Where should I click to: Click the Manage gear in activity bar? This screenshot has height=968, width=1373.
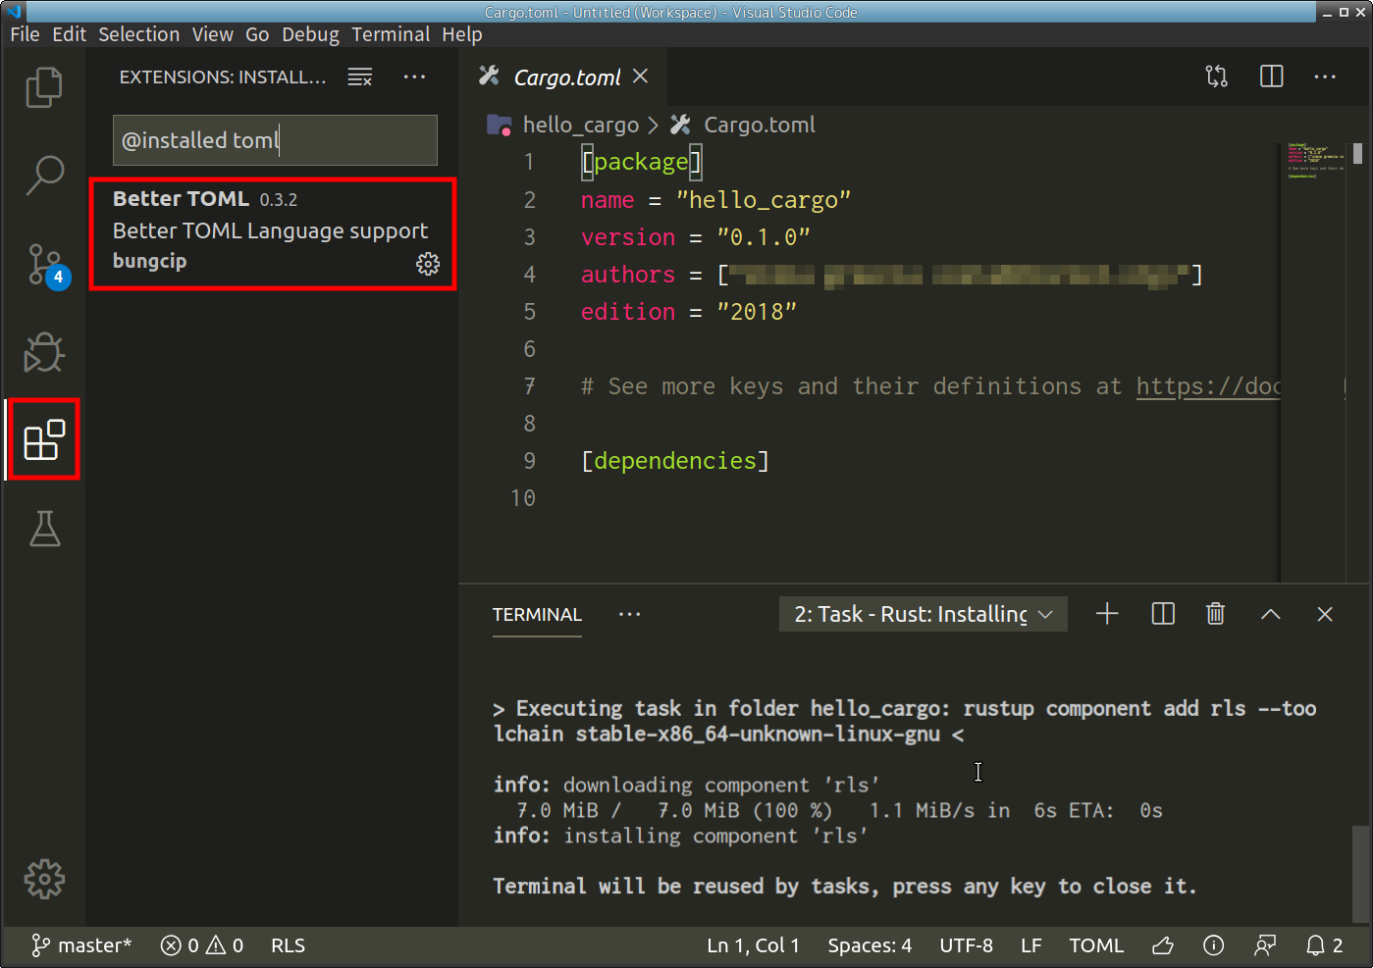tap(44, 879)
